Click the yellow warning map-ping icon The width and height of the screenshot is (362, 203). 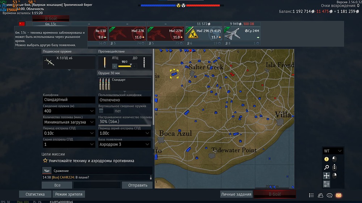(x=326, y=159)
